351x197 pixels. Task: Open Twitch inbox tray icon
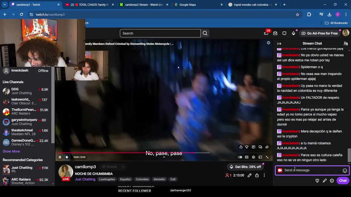click(275, 33)
